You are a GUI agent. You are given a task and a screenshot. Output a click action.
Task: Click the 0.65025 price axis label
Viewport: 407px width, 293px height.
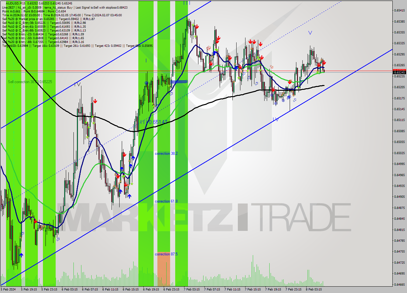click(x=399, y=153)
